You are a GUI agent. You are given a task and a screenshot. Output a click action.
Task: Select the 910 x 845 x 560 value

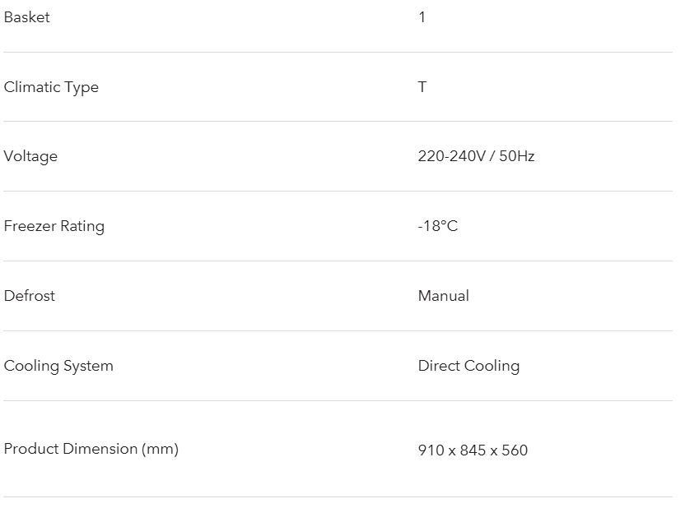coord(473,450)
